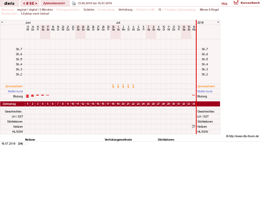Click the '36.7' temperature label on left
260x203 pixels.
pos(19,49)
